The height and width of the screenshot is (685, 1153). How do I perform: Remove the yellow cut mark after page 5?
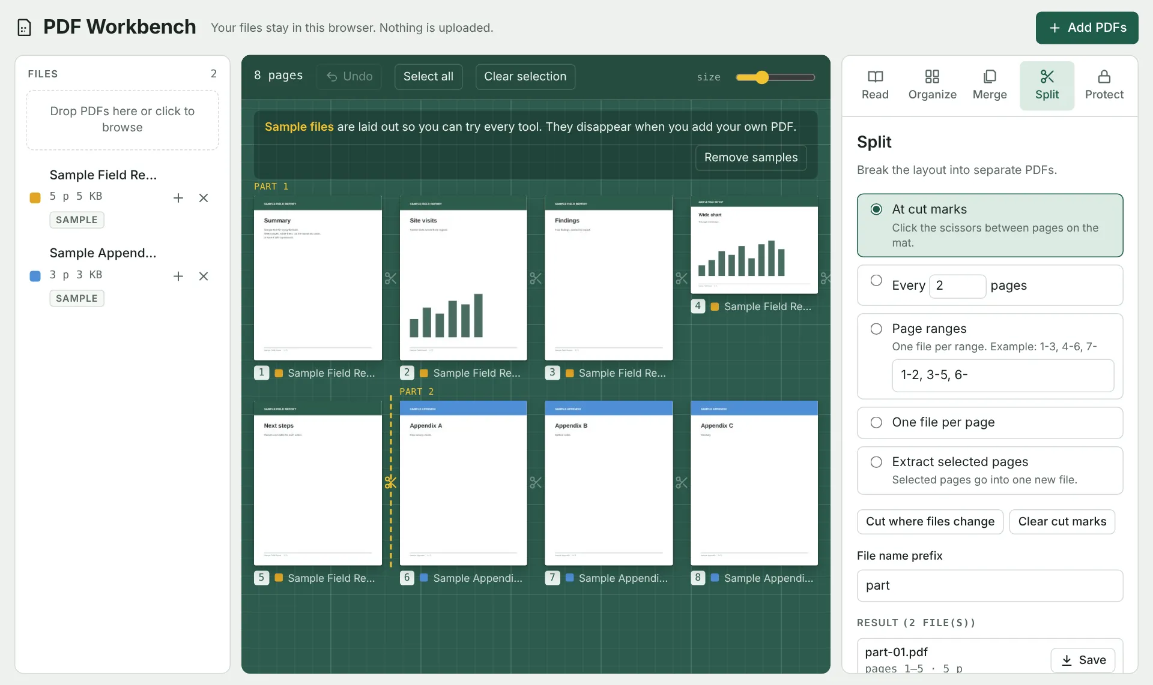coord(391,482)
